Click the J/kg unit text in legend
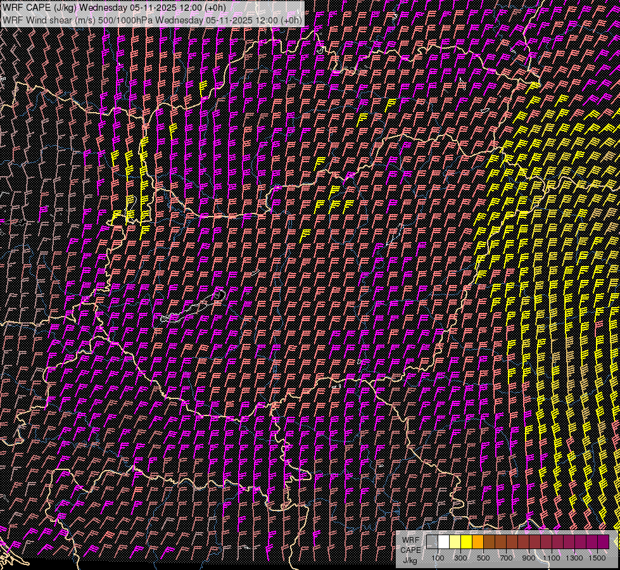Screen dimensions: 620x570 [410, 560]
